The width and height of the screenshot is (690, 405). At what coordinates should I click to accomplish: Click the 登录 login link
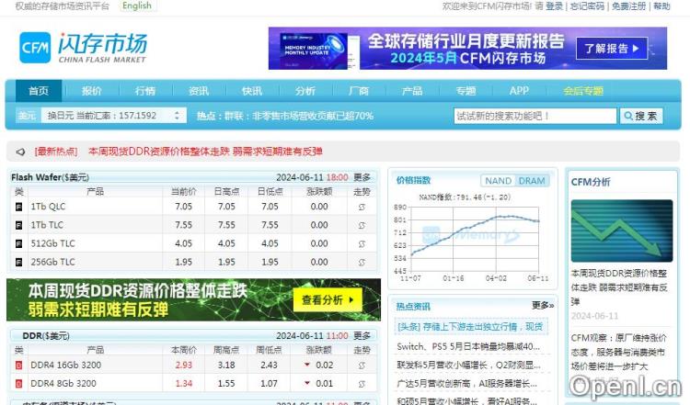[555, 6]
